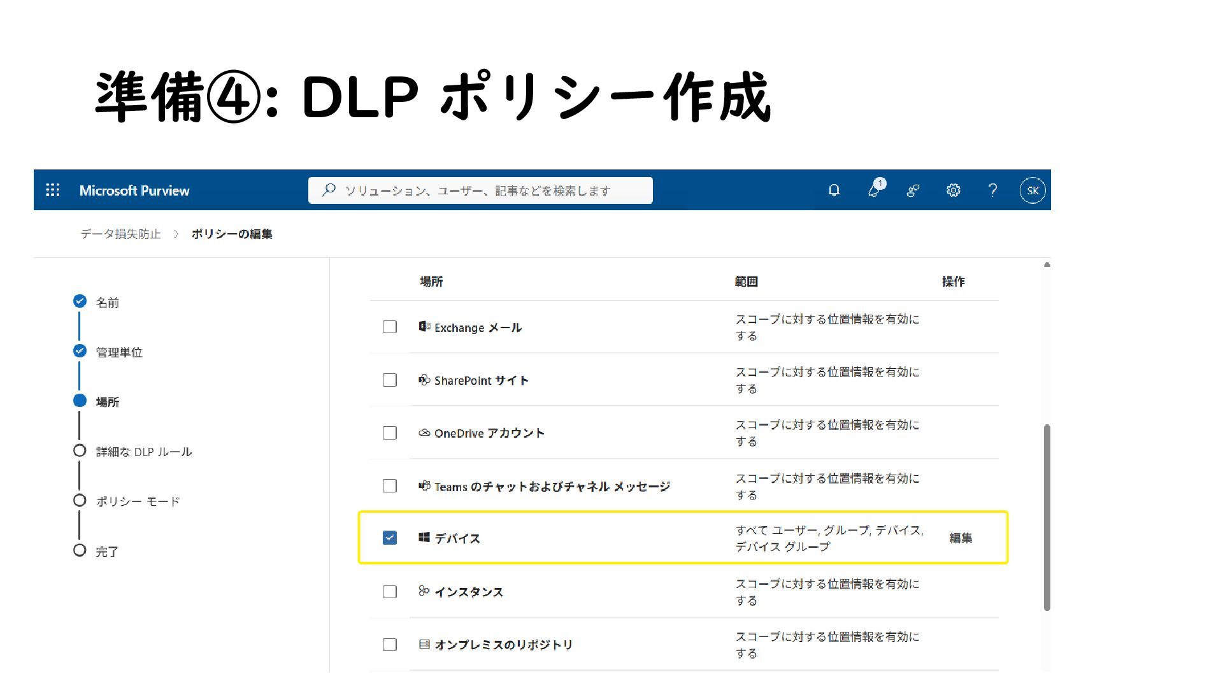1223x688 pixels.
Task: Open the help question mark icon
Action: [x=992, y=190]
